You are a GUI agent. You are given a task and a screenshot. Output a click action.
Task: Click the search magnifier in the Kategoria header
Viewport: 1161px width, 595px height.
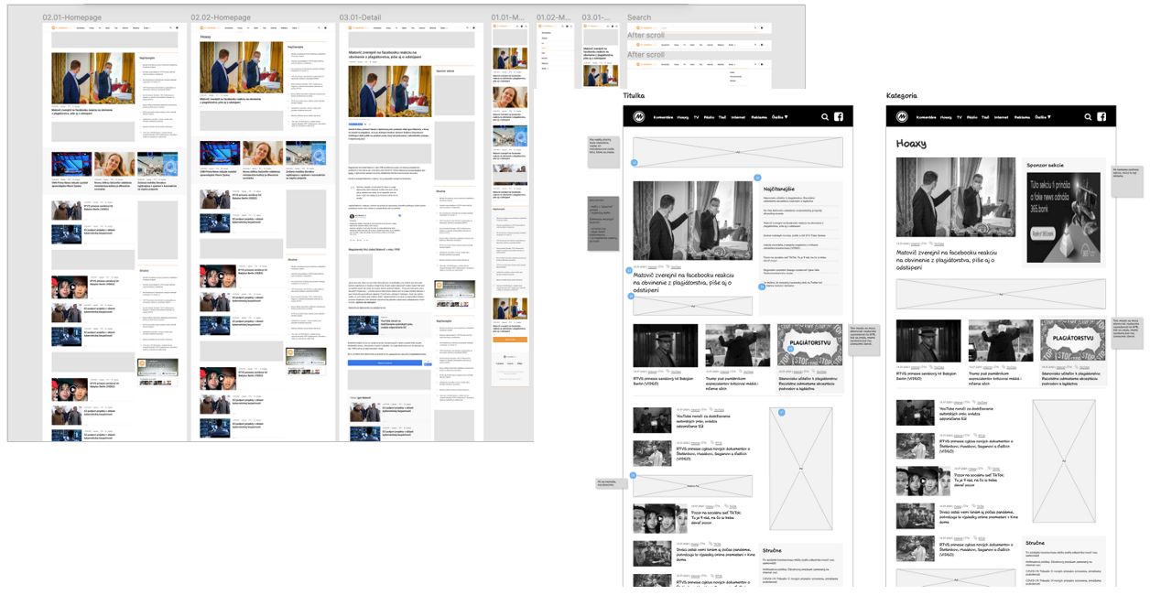point(1088,117)
